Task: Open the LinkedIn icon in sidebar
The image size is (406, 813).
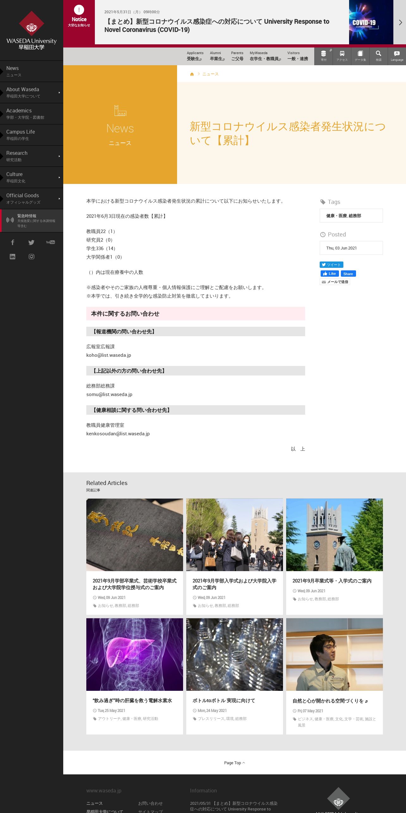Action: 13,257
